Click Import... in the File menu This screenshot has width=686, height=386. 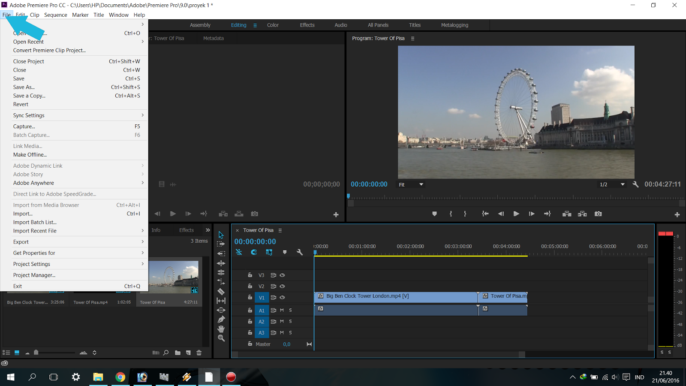click(23, 214)
